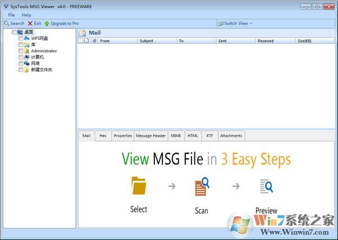Image resolution: width=338 pixels, height=240 pixels.
Task: Switch to the HTML tab
Action: (193, 135)
